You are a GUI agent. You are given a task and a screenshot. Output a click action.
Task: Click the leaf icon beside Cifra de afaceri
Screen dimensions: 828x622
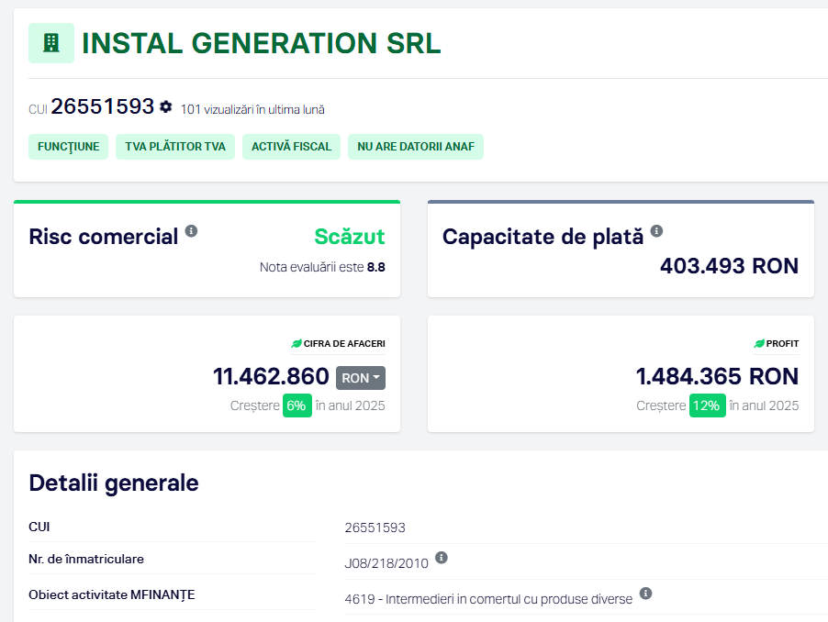coord(297,343)
